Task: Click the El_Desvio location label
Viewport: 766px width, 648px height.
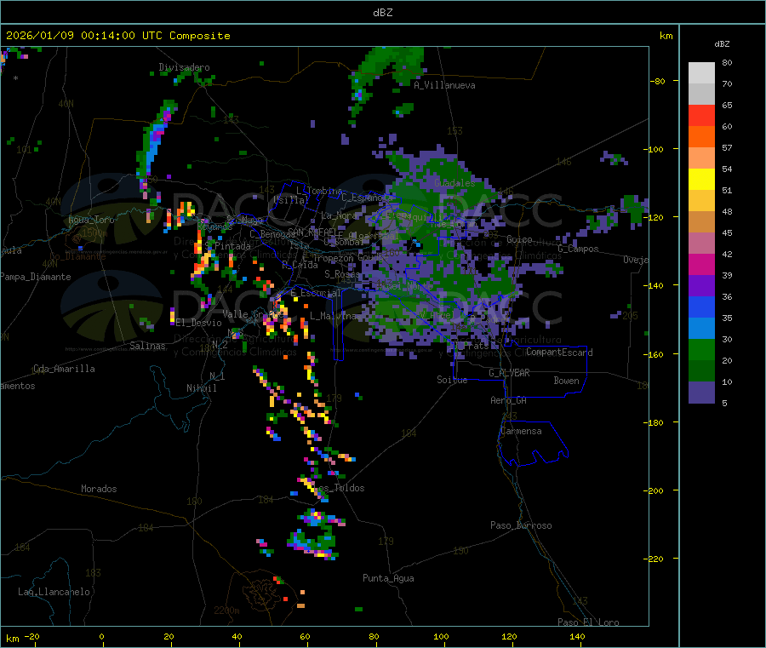Action: click(x=198, y=323)
